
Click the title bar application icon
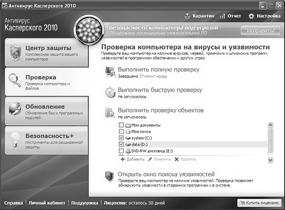point(4,6)
